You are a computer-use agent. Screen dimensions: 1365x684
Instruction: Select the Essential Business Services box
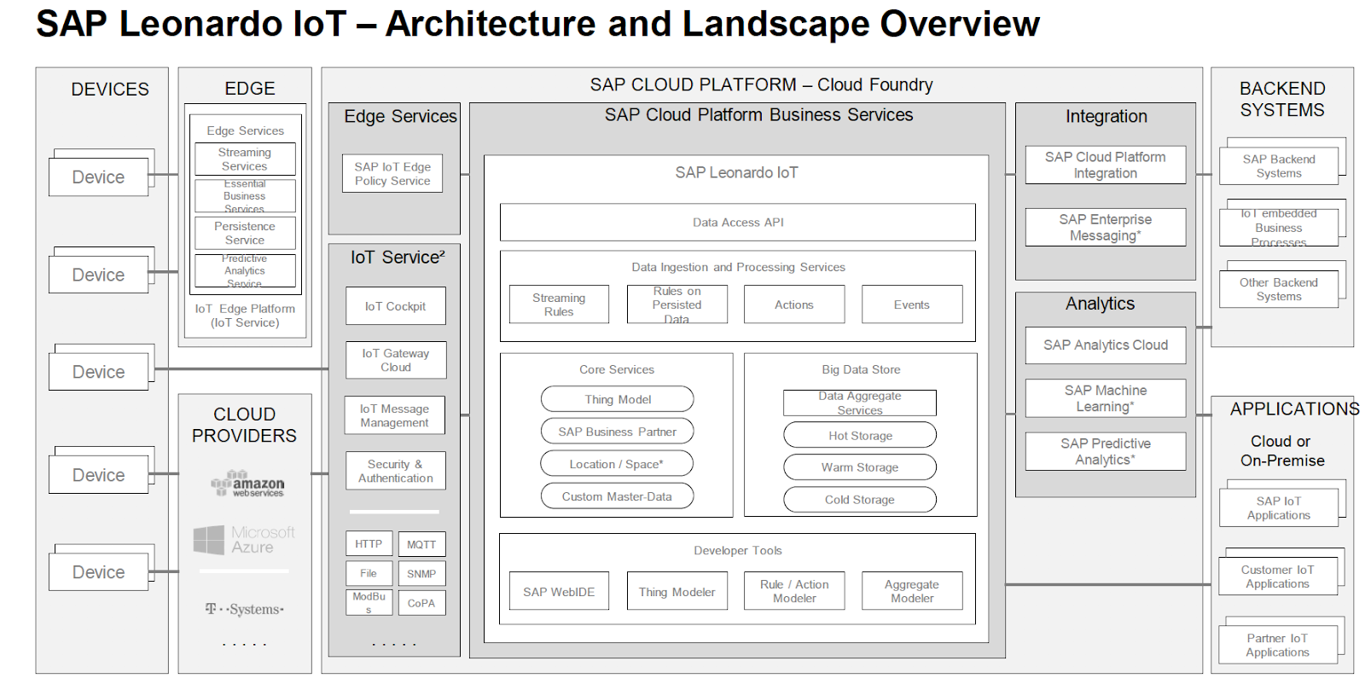point(245,196)
